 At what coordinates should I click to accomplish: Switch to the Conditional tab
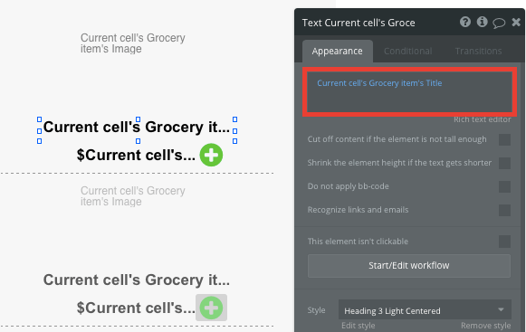point(407,51)
